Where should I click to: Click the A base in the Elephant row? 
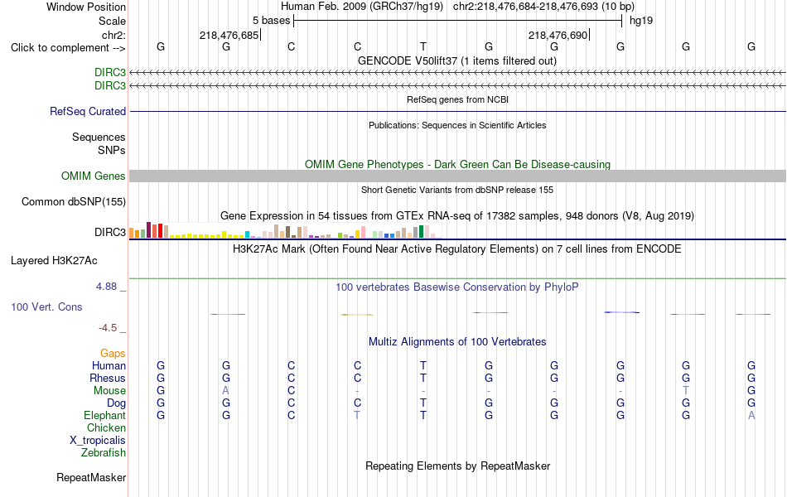coord(751,415)
